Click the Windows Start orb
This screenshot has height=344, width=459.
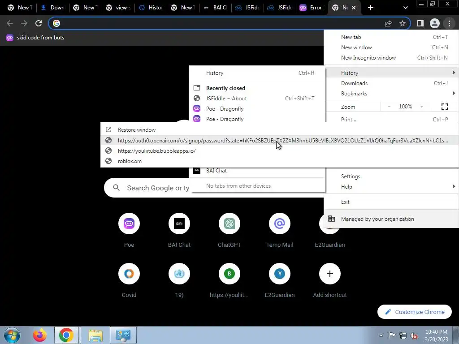[12, 335]
